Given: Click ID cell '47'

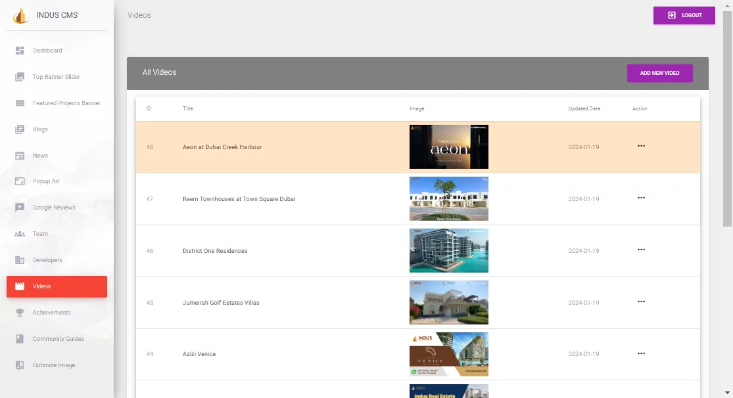Looking at the screenshot, I should [150, 198].
